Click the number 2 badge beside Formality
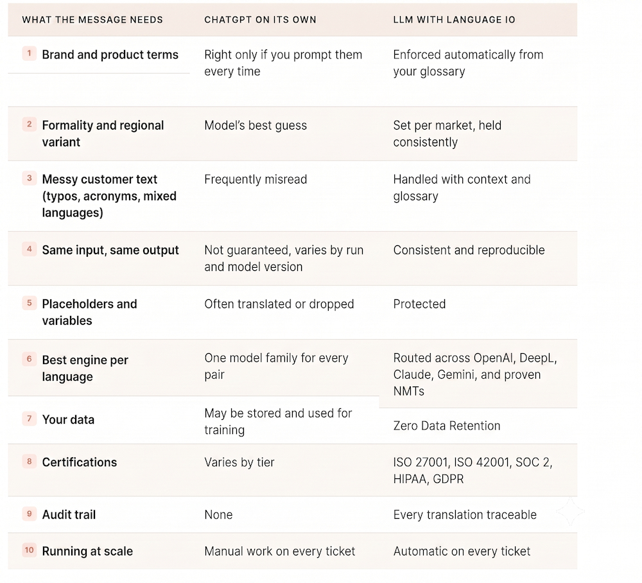The width and height of the screenshot is (642, 583). click(x=29, y=124)
